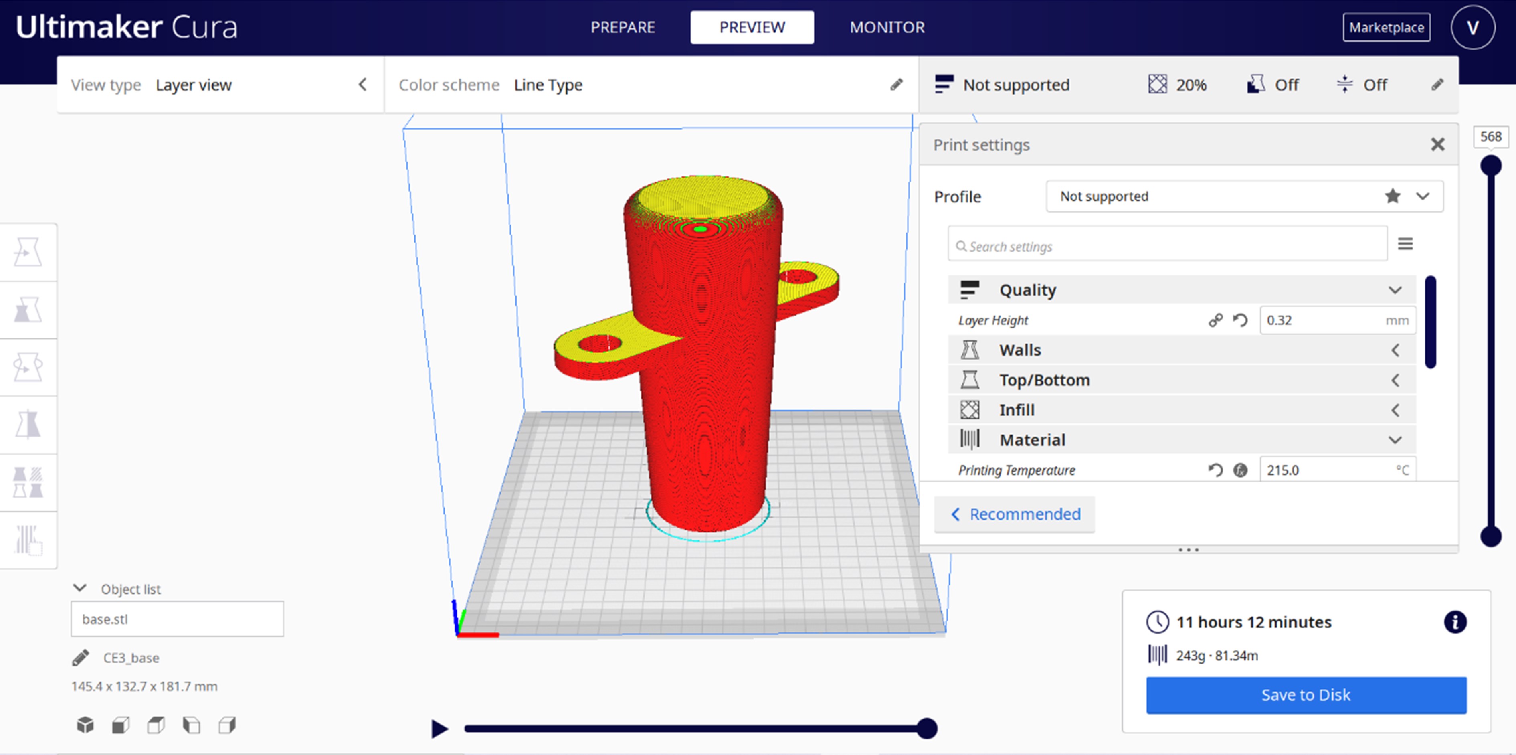Reset Layer Height with revert arrow
This screenshot has height=755, width=1516.
[x=1240, y=320]
